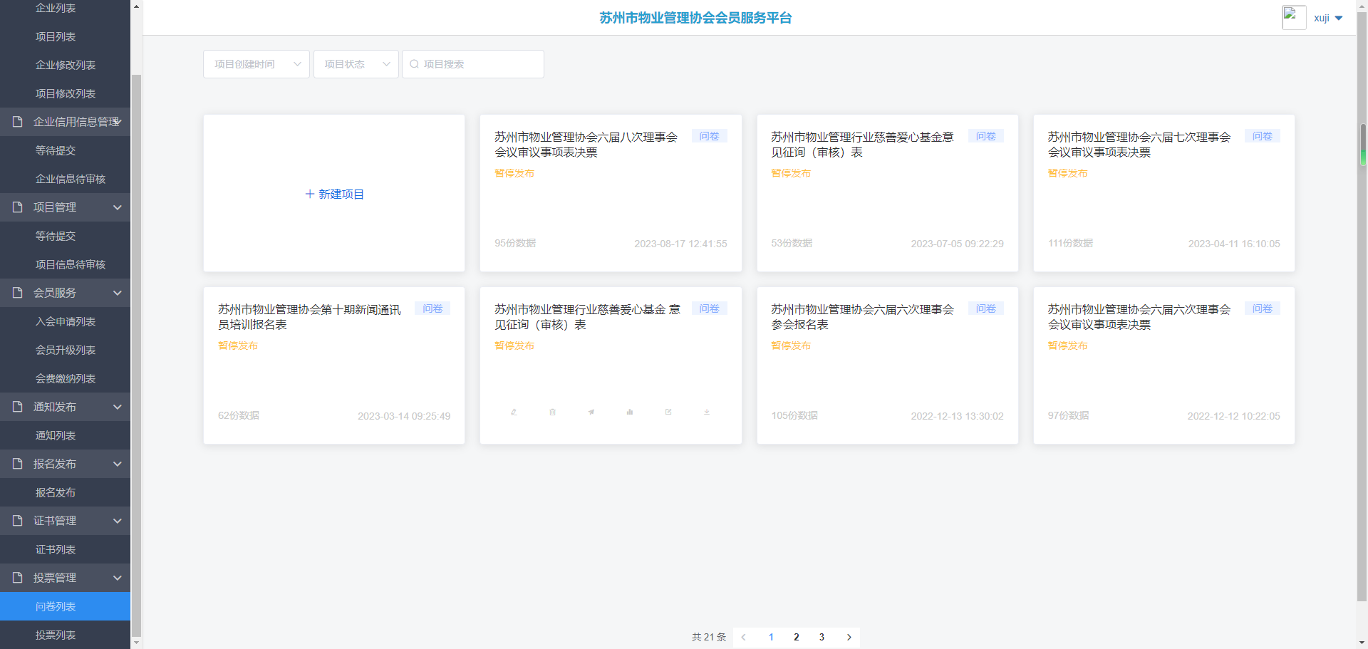Open the 第十期新闻通讯员培训报名表 card

point(334,365)
